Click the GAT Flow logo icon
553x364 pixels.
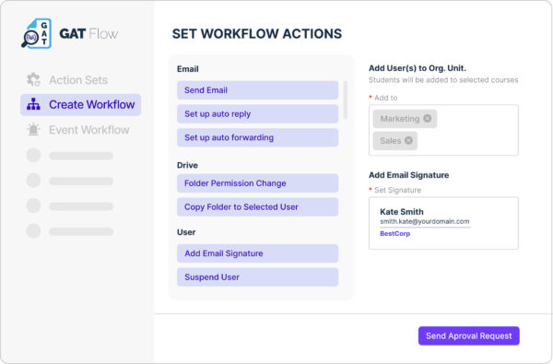pos(36,33)
